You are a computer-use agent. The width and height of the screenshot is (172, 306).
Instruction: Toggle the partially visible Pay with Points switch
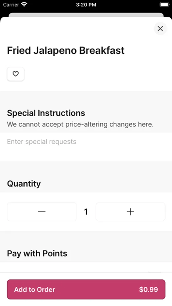coord(155,272)
